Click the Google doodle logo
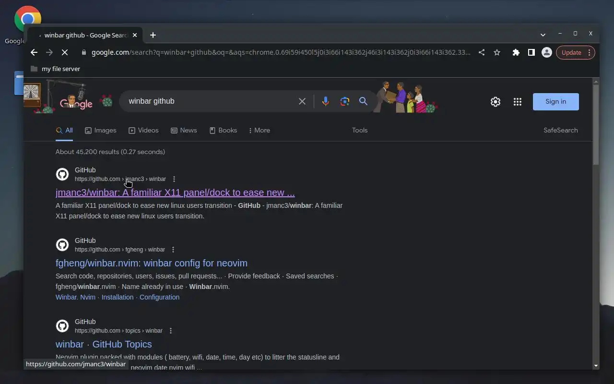614x384 pixels. [76, 103]
